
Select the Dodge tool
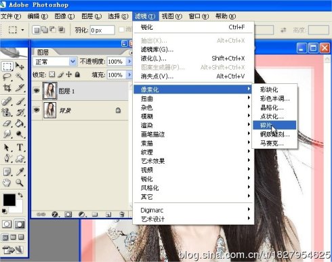point(20,134)
